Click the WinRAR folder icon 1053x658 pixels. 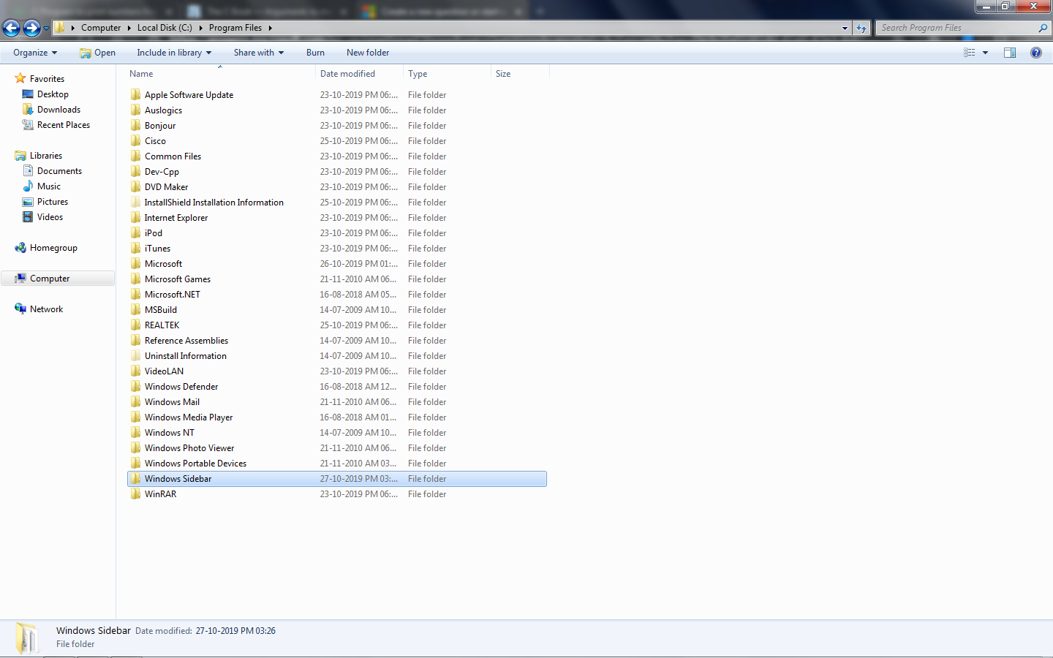136,494
